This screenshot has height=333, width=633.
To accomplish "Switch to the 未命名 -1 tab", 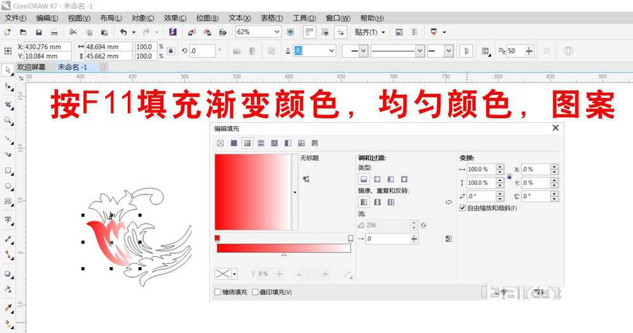I will point(73,67).
